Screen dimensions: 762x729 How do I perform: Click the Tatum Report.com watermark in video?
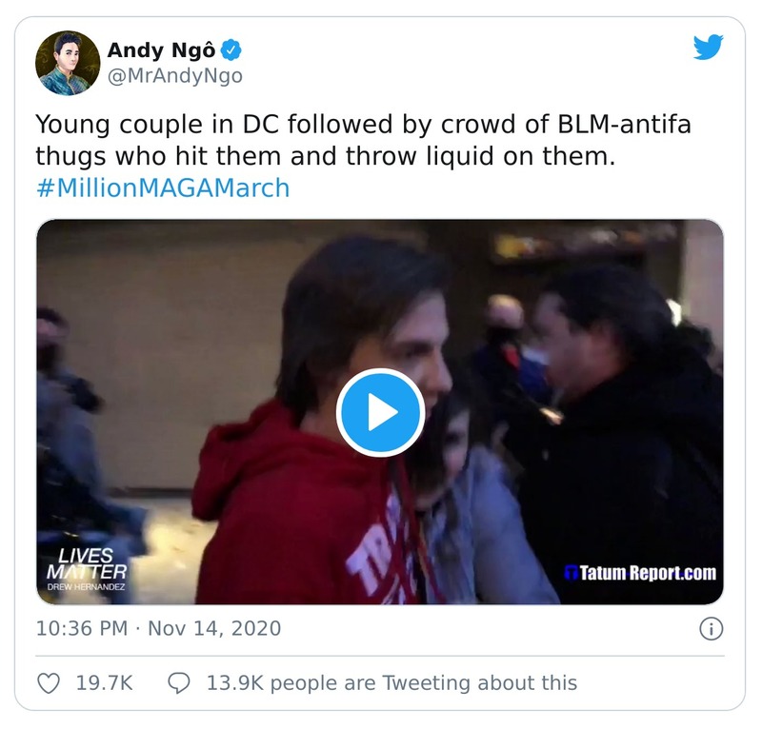point(640,573)
